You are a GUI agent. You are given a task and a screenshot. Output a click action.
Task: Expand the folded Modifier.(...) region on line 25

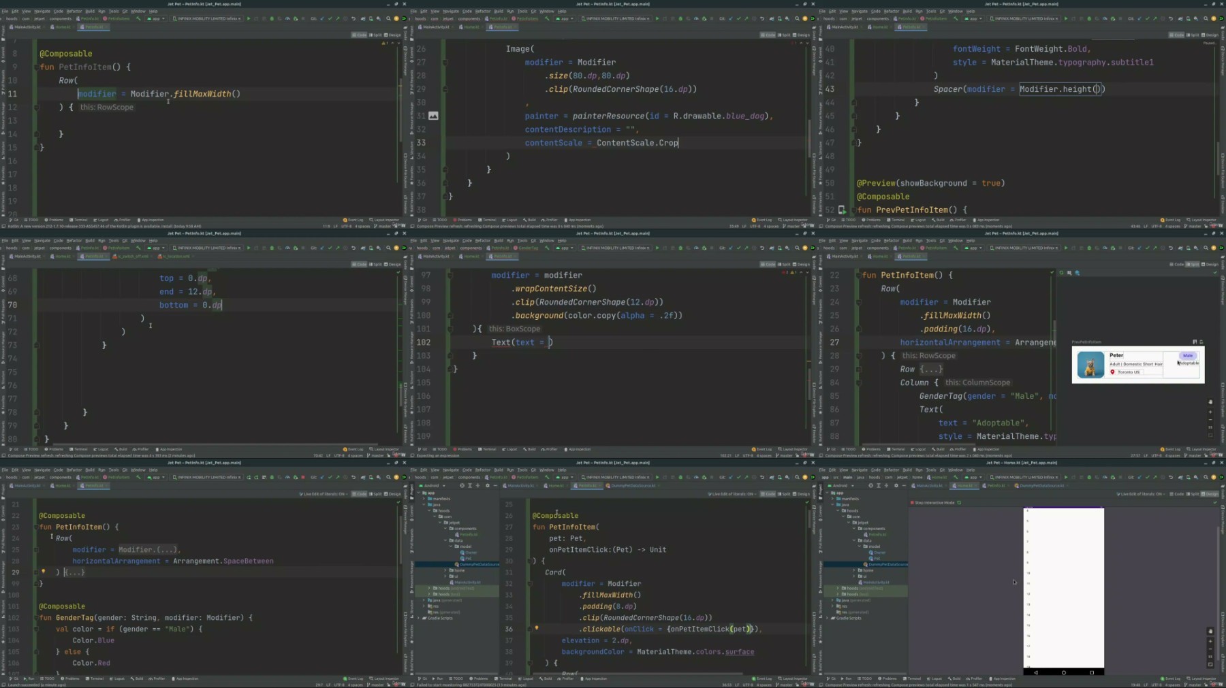pos(148,550)
